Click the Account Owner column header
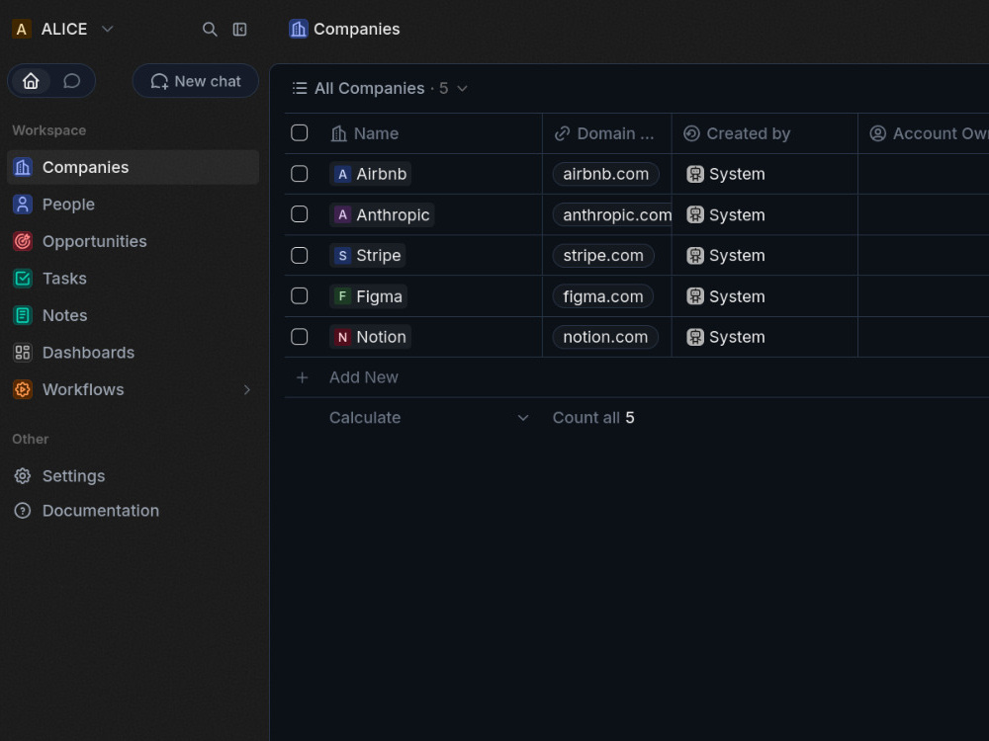This screenshot has width=989, height=741. pyautogui.click(x=924, y=133)
